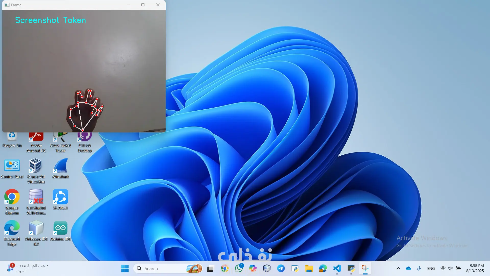Select the Wireshark desktop shortcut

[60, 168]
